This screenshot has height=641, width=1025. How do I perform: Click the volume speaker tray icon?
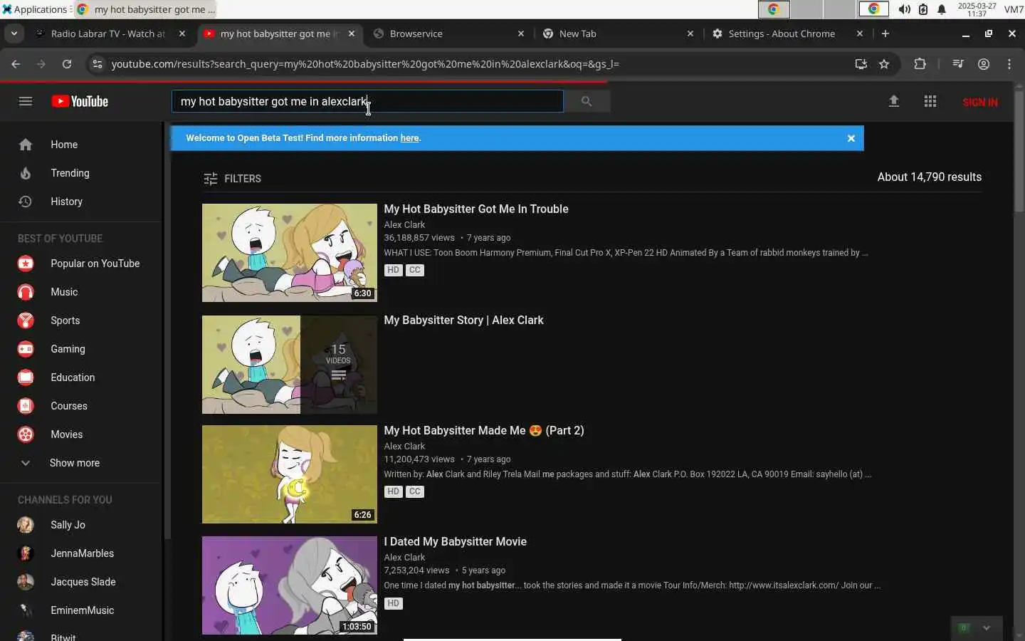(905, 9)
